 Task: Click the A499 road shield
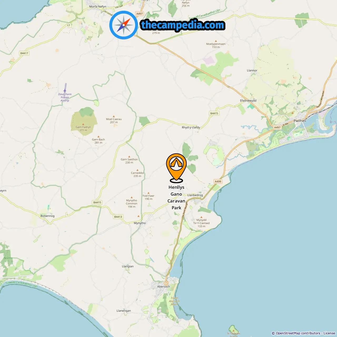(218, 181)
